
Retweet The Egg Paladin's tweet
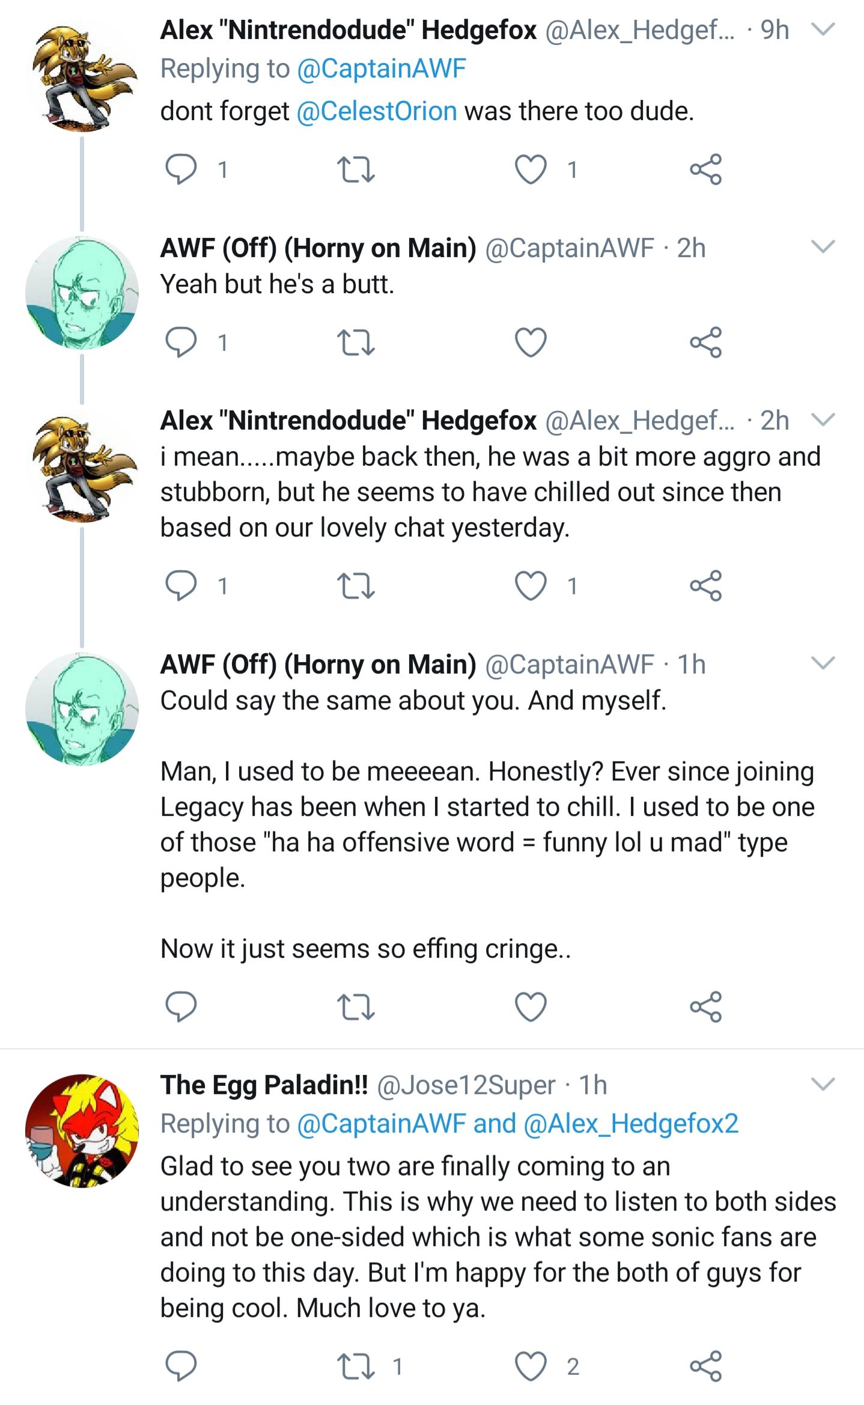356,1367
